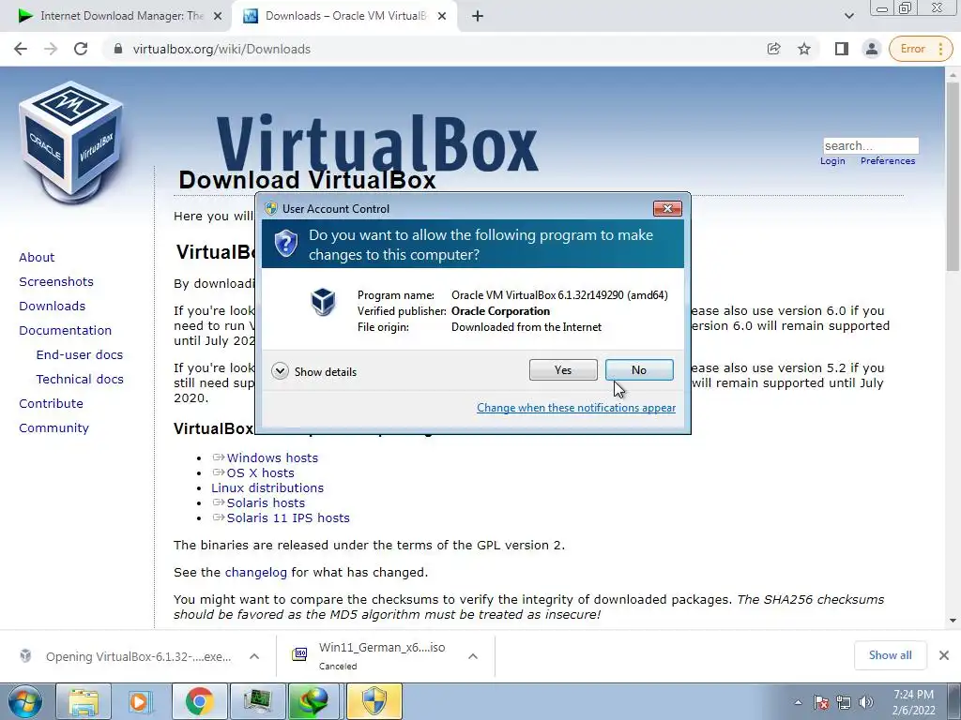Click the UAC question shield icon
The image size is (961, 720).
(x=285, y=244)
